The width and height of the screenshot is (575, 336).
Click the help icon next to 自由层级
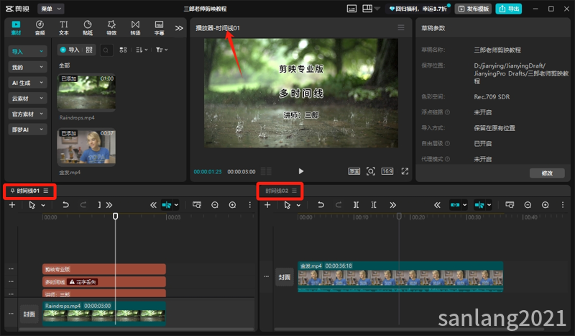point(447,144)
